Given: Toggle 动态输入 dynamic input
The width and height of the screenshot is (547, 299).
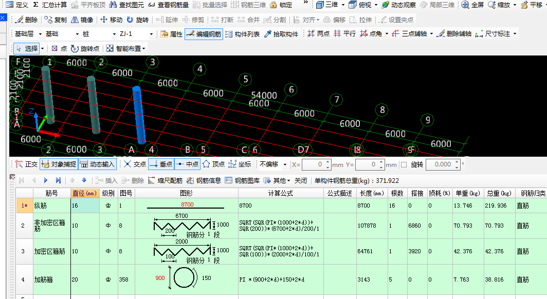Looking at the screenshot, I should click(x=97, y=164).
